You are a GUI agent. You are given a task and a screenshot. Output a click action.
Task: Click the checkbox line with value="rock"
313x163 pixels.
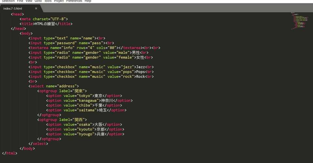click(91, 76)
